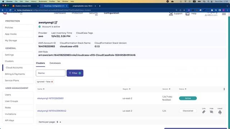Sort the table by Region column
230x129 pixels.
click(126, 89)
